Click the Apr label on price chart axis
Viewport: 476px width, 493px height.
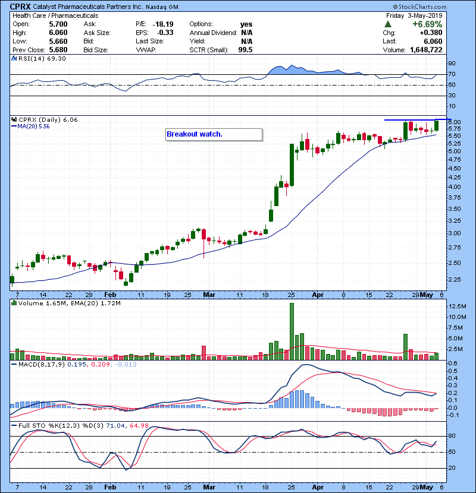318,295
